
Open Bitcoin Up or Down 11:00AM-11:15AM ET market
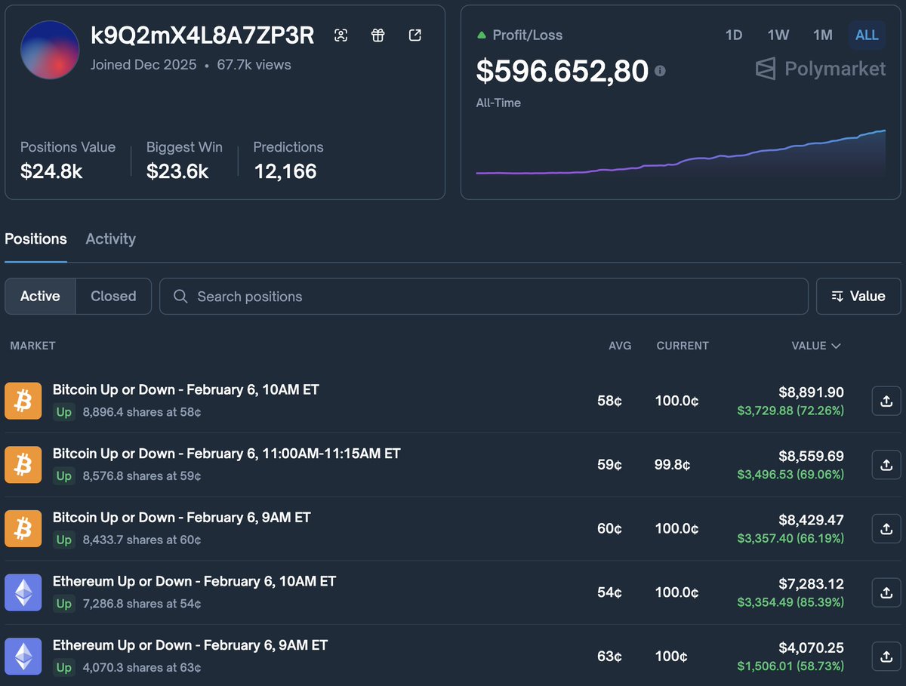pyautogui.click(x=226, y=454)
